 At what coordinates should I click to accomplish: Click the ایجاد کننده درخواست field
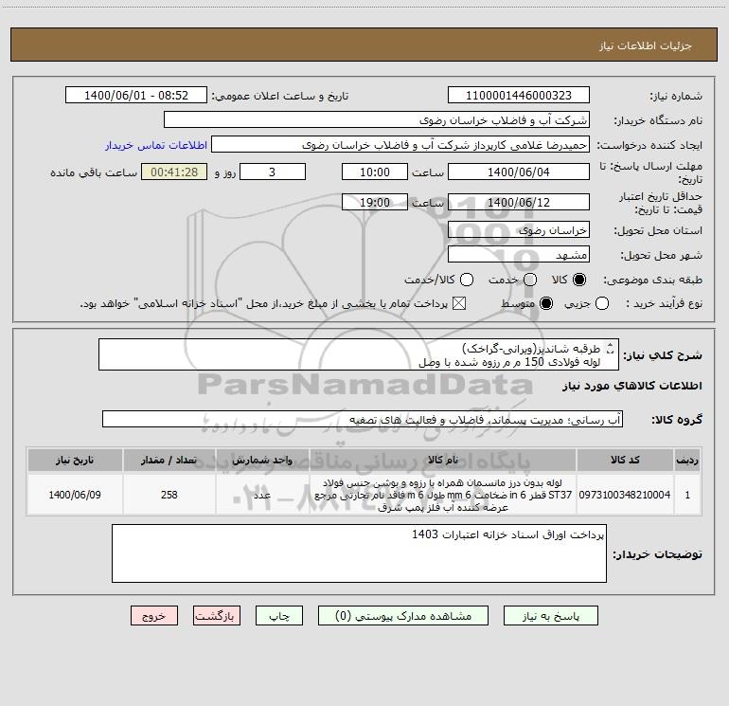[x=400, y=144]
